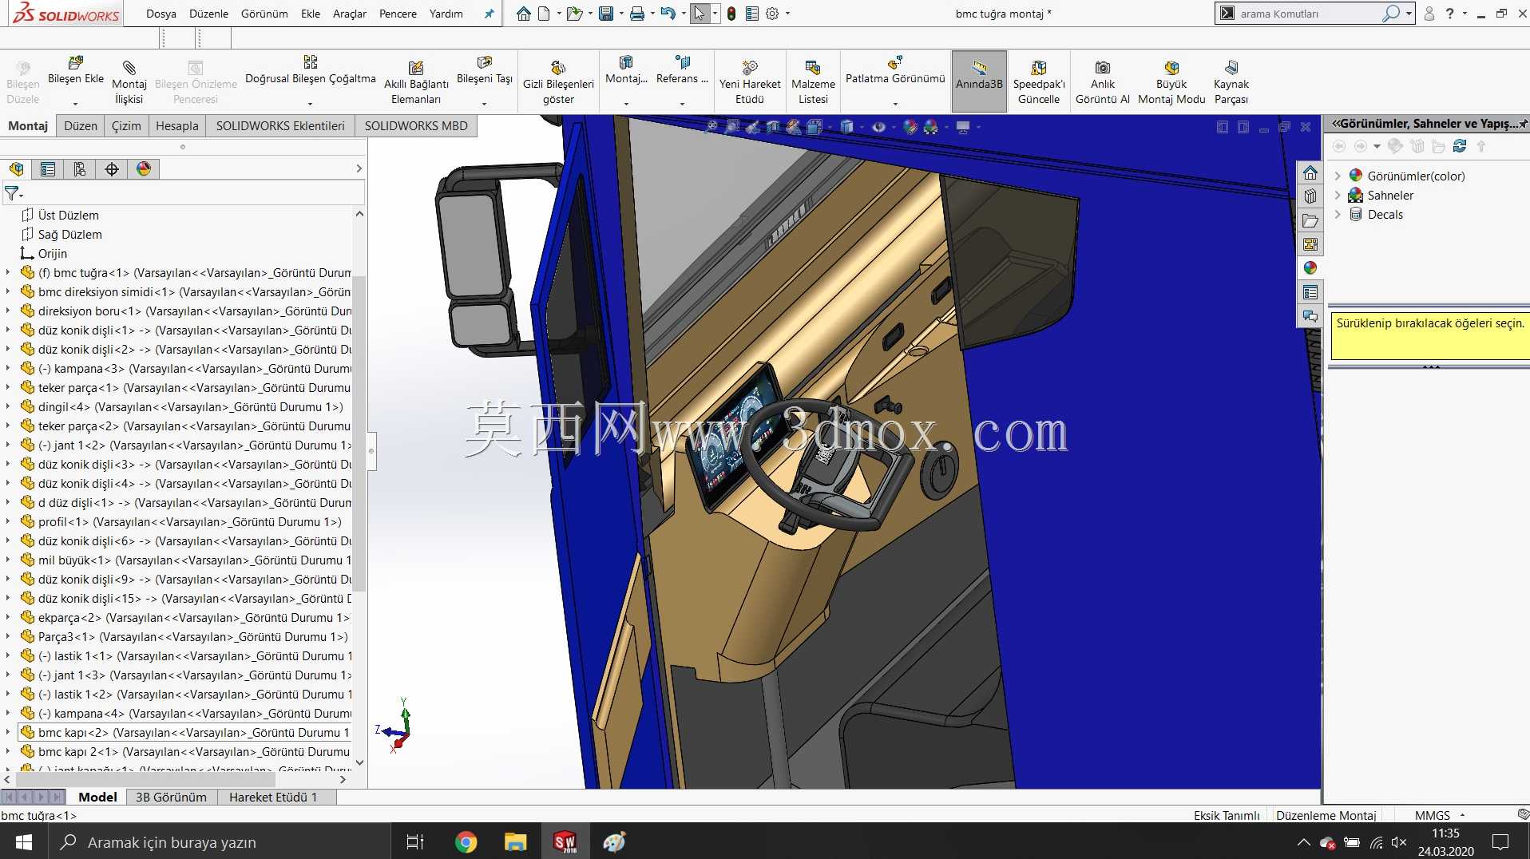Open the Design Library task pane tab
The width and height of the screenshot is (1530, 859).
tap(1310, 196)
